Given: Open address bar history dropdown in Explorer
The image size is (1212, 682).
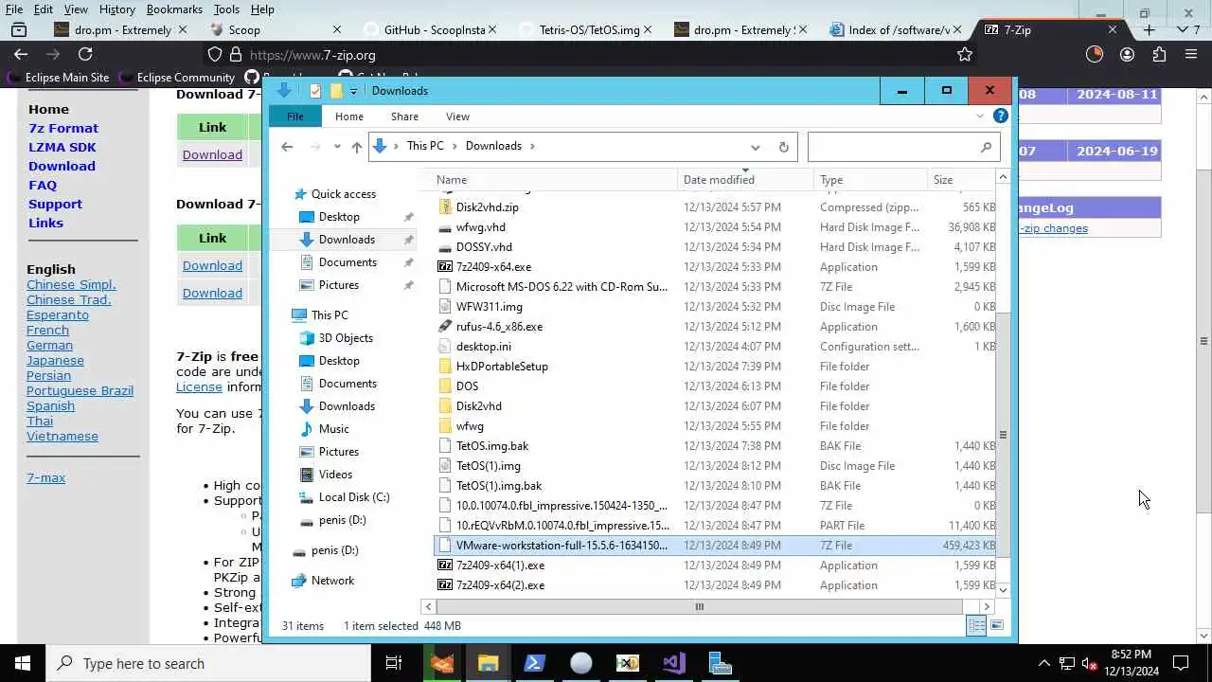Looking at the screenshot, I should point(755,147).
